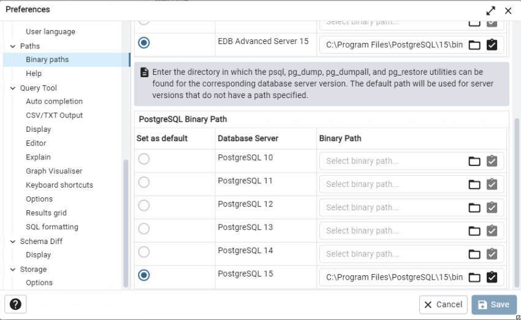Maximize the Preferences dialog with expand icon

tap(491, 10)
